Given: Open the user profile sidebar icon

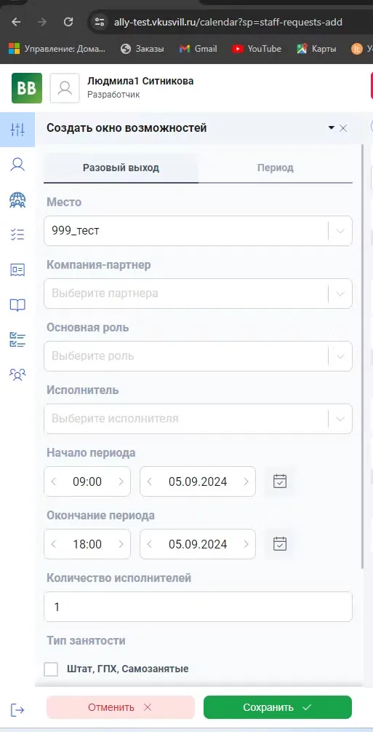Looking at the screenshot, I should pyautogui.click(x=17, y=165).
